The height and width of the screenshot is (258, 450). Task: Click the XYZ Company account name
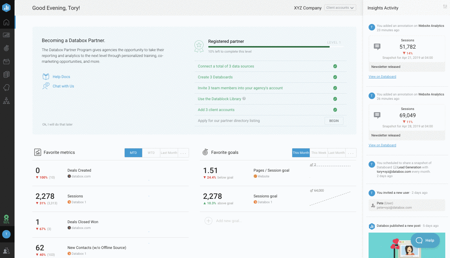(x=308, y=8)
